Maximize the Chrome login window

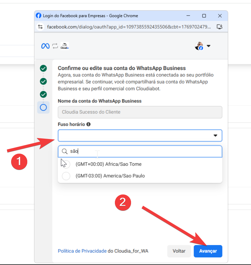point(204,16)
